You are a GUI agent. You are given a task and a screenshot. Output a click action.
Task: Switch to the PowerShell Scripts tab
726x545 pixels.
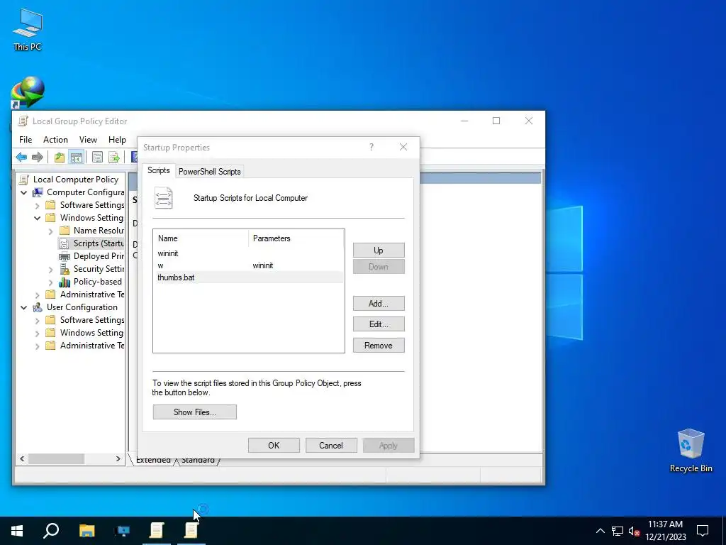pos(210,172)
